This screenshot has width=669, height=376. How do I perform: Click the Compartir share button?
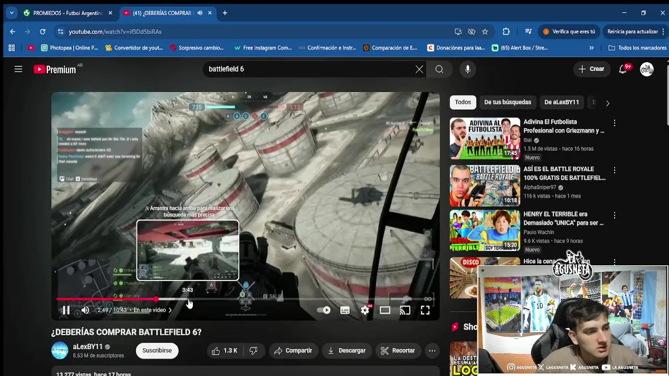click(x=293, y=350)
